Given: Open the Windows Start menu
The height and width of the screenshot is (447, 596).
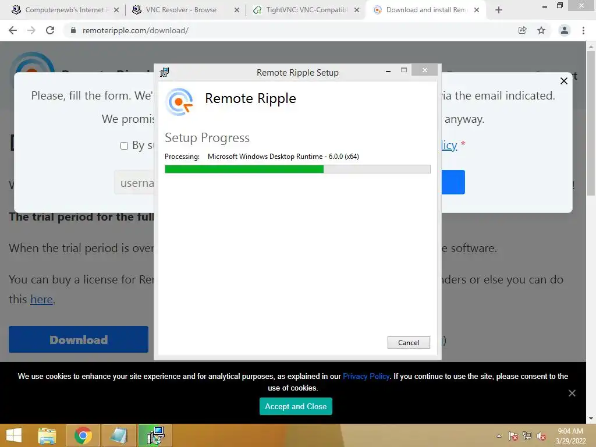Looking at the screenshot, I should click(14, 435).
